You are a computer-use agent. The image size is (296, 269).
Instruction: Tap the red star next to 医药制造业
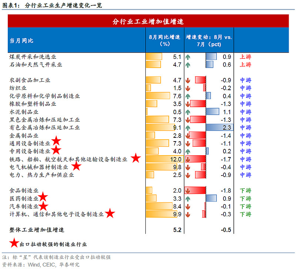[x=44, y=197]
